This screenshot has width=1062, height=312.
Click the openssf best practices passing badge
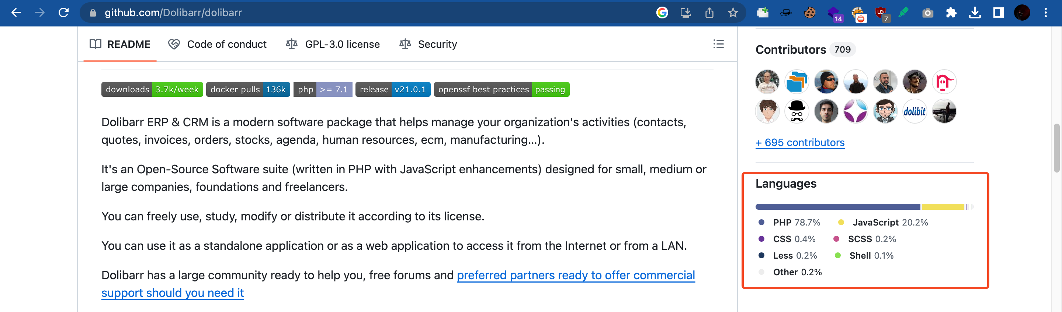tap(502, 89)
